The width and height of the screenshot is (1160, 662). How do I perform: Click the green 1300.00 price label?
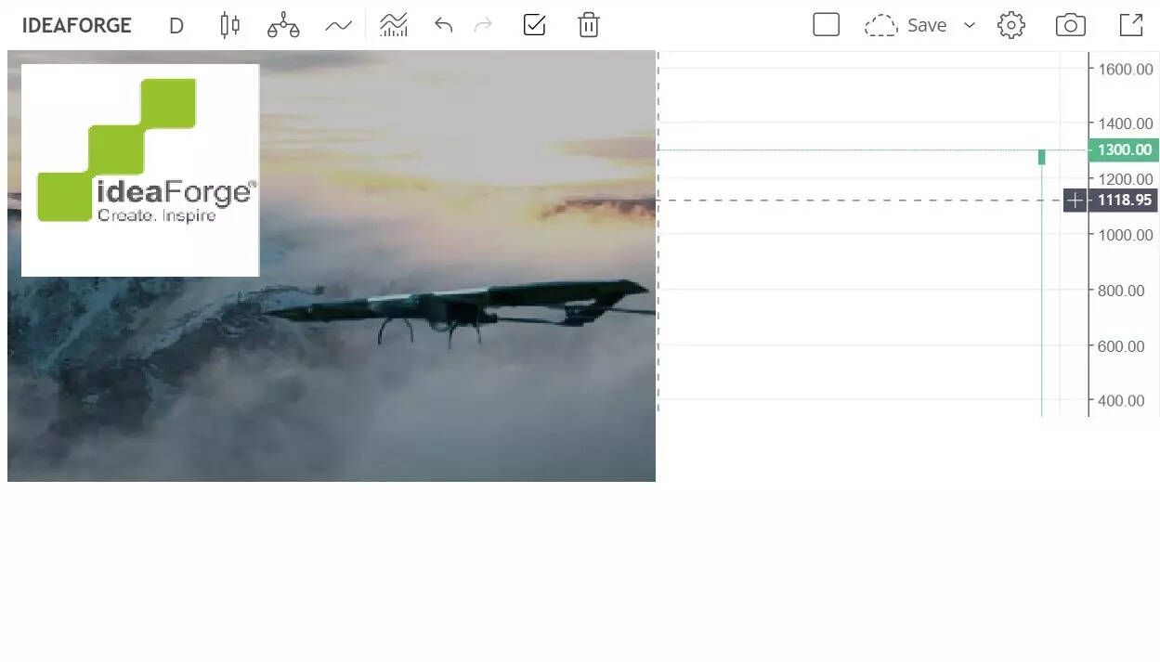click(1124, 150)
